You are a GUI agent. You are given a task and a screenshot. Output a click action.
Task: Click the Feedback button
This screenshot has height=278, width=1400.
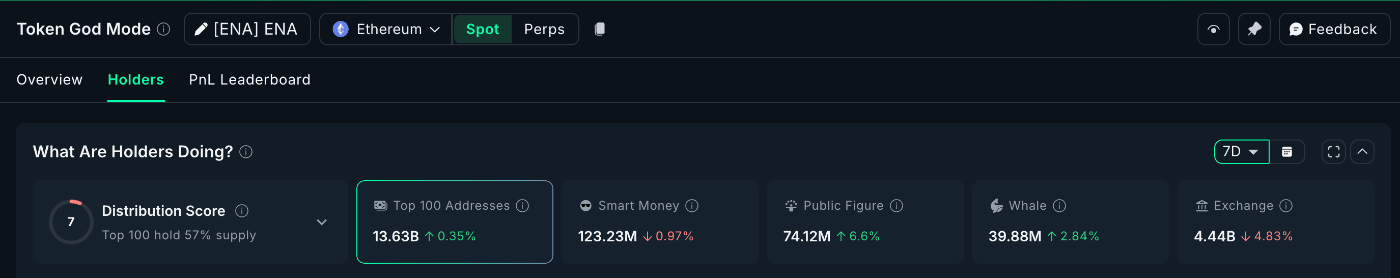coord(1334,30)
